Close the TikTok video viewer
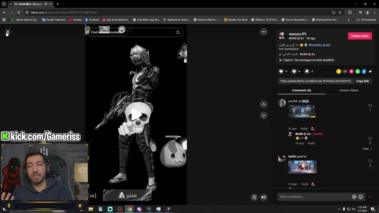 (8, 32)
